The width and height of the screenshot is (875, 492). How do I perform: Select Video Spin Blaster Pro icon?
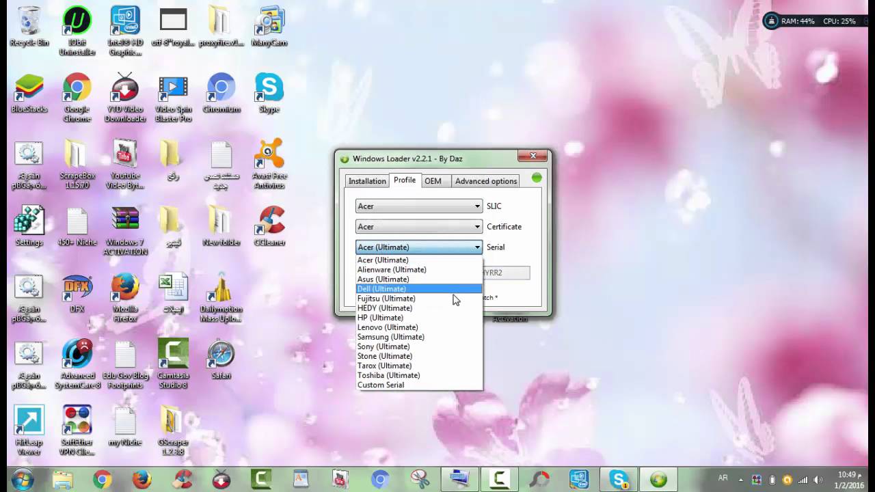click(x=173, y=98)
